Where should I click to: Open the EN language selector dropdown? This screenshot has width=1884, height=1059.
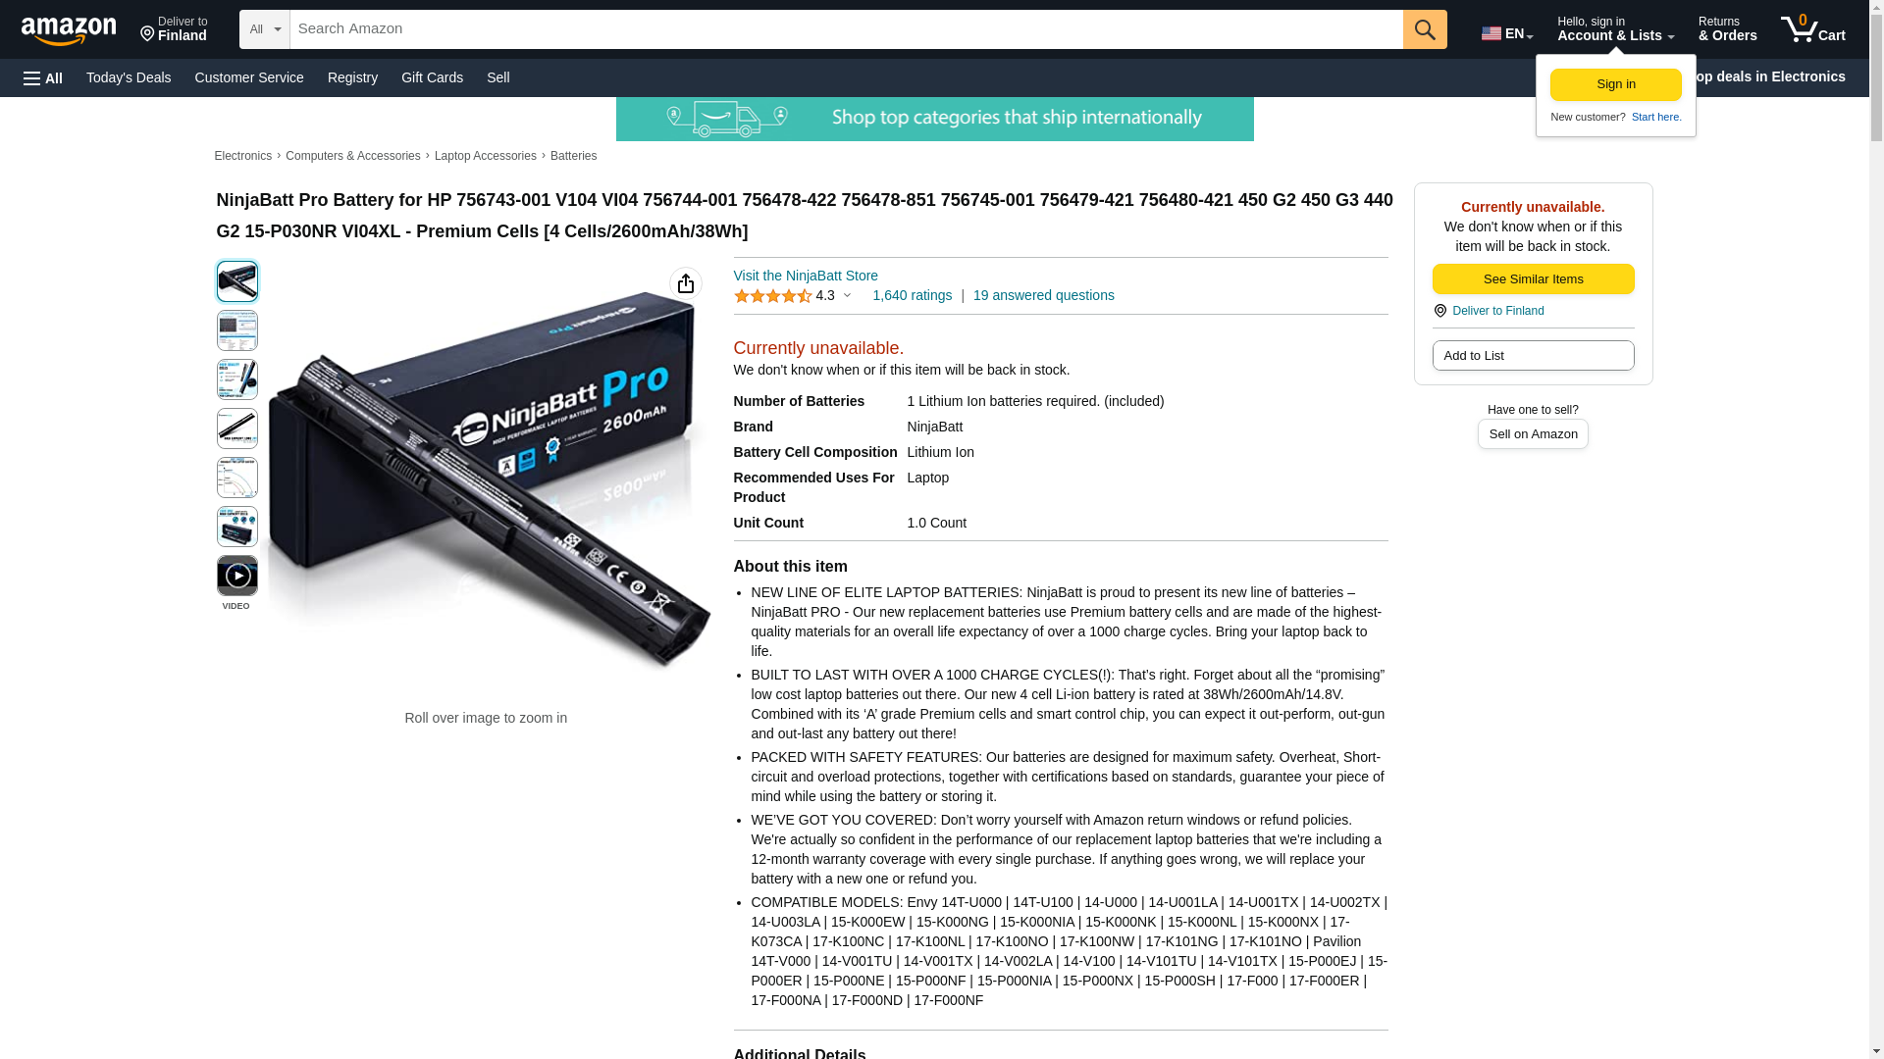click(1507, 33)
